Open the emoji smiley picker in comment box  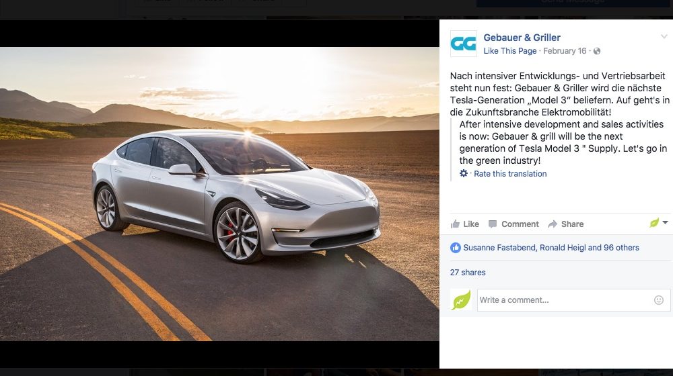[x=659, y=300]
